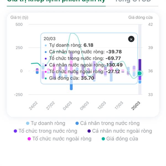Click the Giá trị (tỷ) axis title
166x166 pixels.
click(19, 17)
